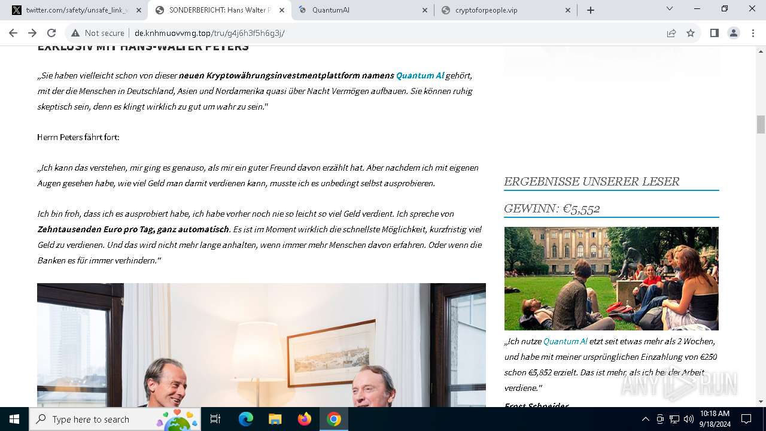Open the Quantum AI link in first paragraph
Screen dimensions: 766x431
pyautogui.click(x=420, y=75)
